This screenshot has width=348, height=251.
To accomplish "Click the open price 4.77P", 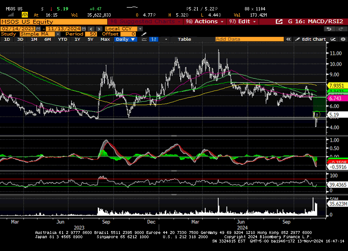I will [149, 15].
